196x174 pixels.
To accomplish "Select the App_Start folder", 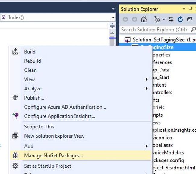I will [161, 78].
